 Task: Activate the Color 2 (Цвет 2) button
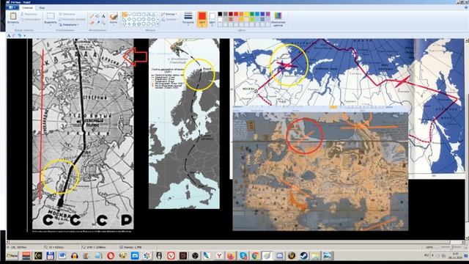pyautogui.click(x=212, y=18)
